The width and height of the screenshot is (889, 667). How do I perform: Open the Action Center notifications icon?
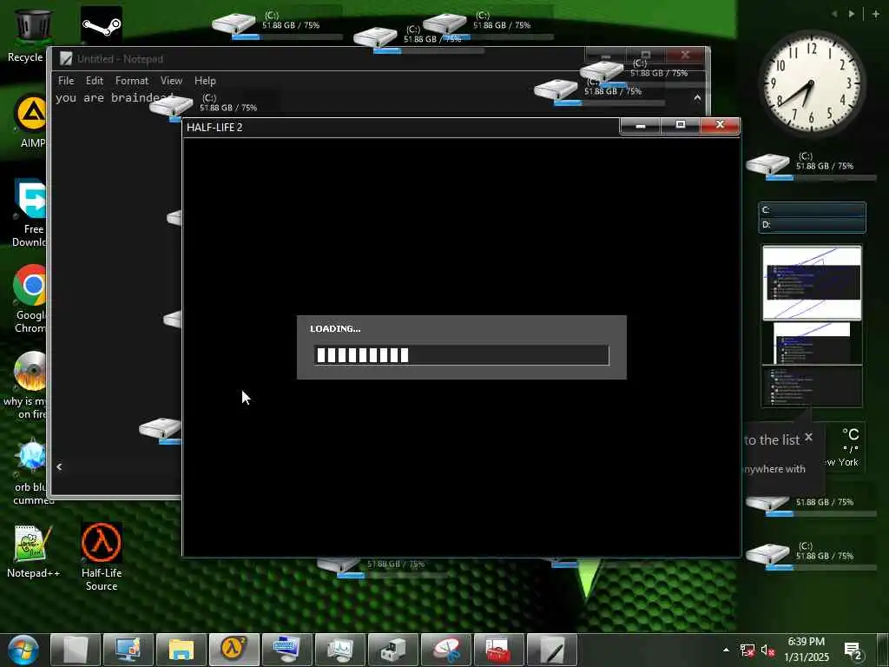pyautogui.click(x=853, y=650)
